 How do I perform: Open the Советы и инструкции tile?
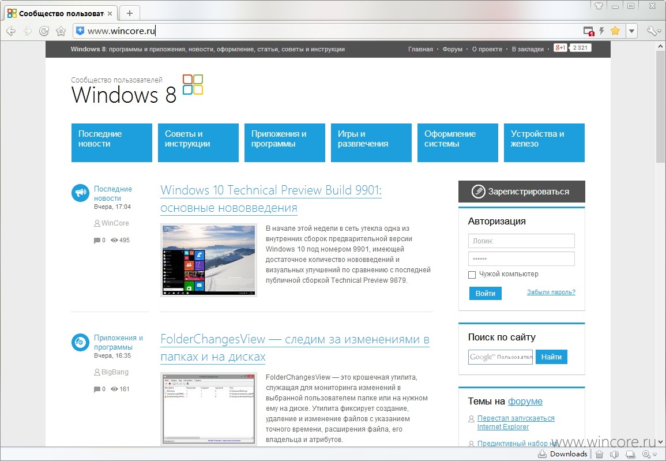(x=198, y=143)
